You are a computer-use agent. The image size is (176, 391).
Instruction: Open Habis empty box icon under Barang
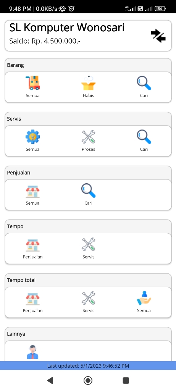click(89, 83)
